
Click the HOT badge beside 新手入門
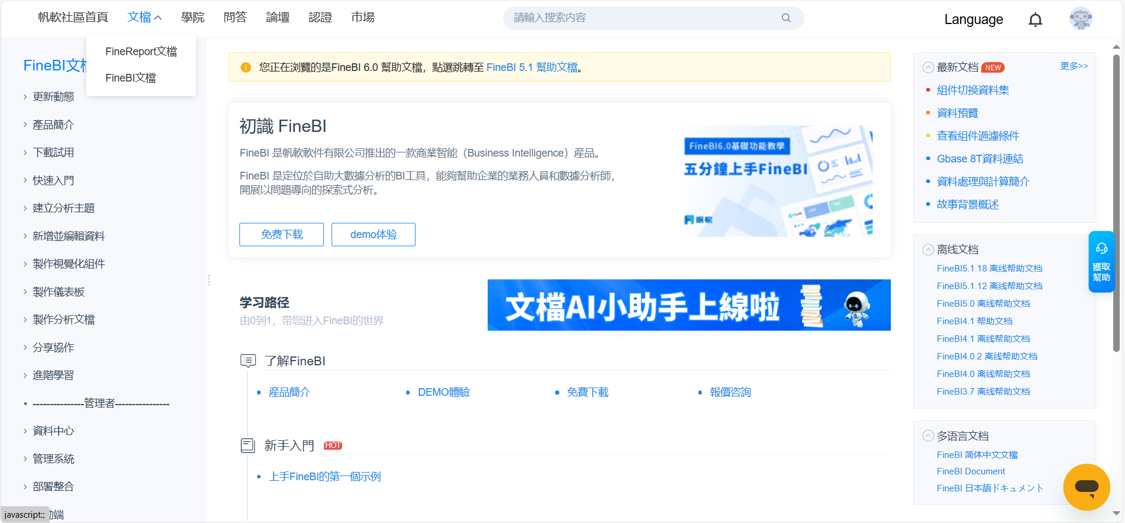click(x=333, y=446)
